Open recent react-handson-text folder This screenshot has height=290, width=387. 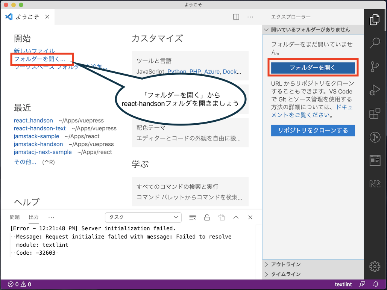[40, 128]
